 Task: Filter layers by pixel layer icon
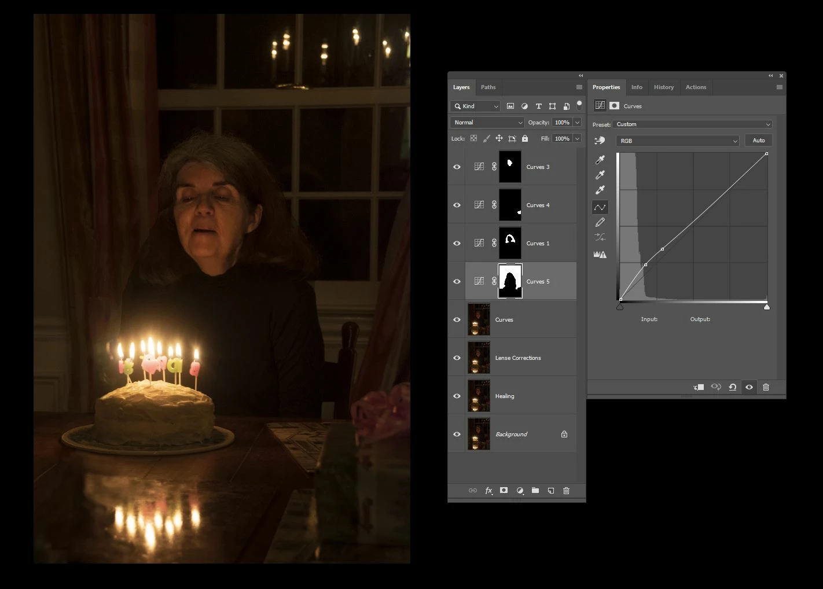[510, 106]
